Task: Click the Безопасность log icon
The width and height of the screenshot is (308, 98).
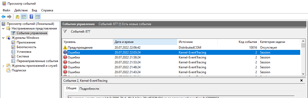Action: [13, 47]
